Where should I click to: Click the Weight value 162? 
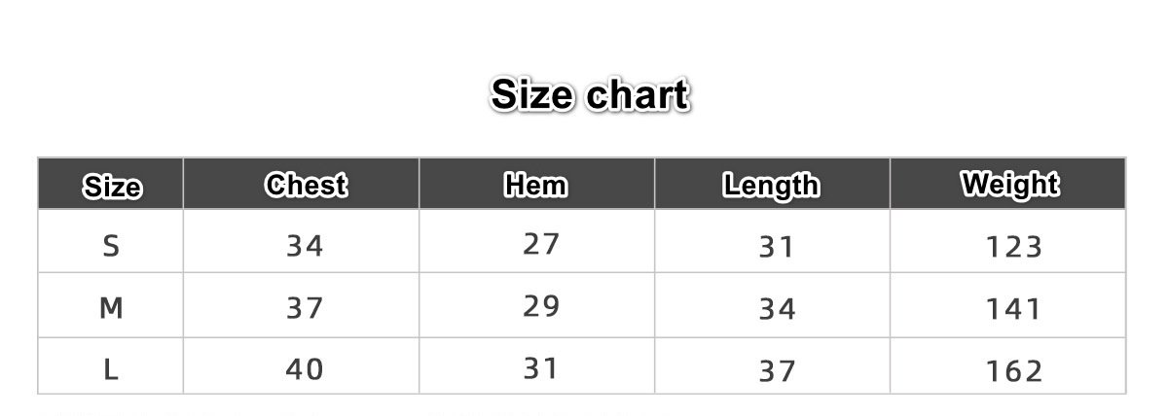click(1013, 371)
